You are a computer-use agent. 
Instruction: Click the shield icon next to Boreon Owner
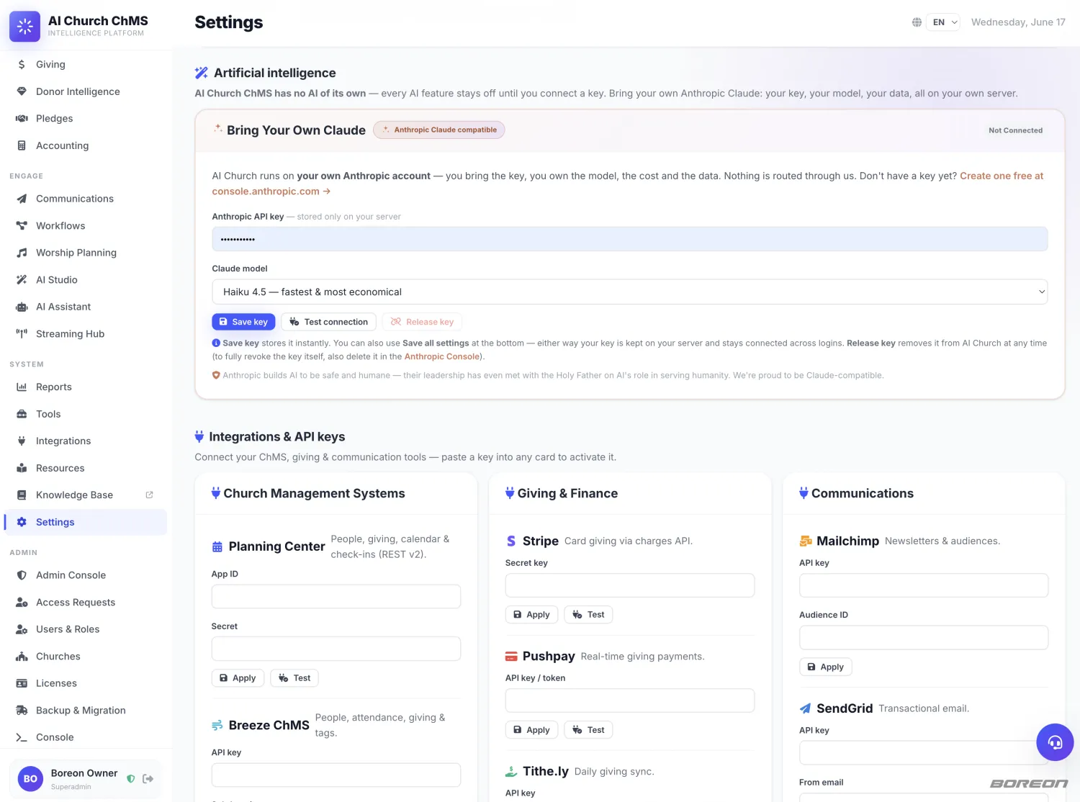coord(131,779)
